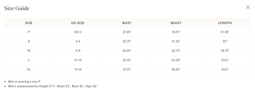
Task: Click the 52.75" length cell for size M
Action: pyautogui.click(x=225, y=51)
